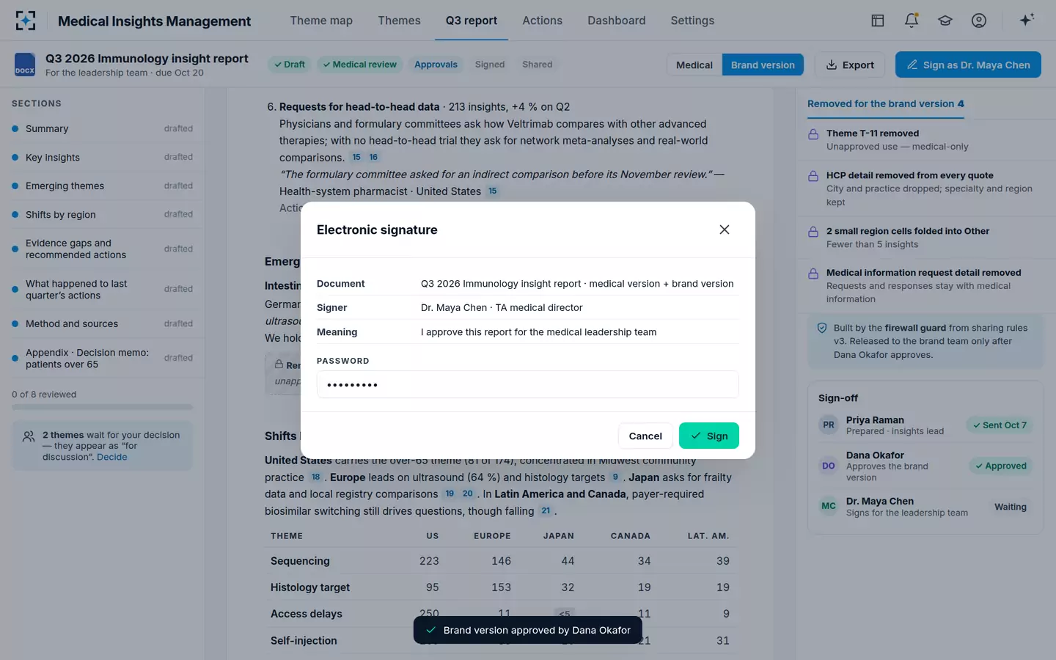Open the Theme map tab
The height and width of the screenshot is (660, 1056).
point(321,21)
